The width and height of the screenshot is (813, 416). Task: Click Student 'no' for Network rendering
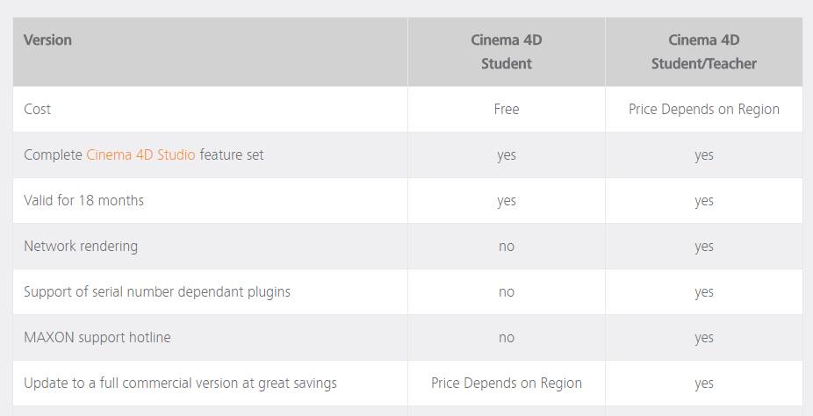pyautogui.click(x=506, y=247)
